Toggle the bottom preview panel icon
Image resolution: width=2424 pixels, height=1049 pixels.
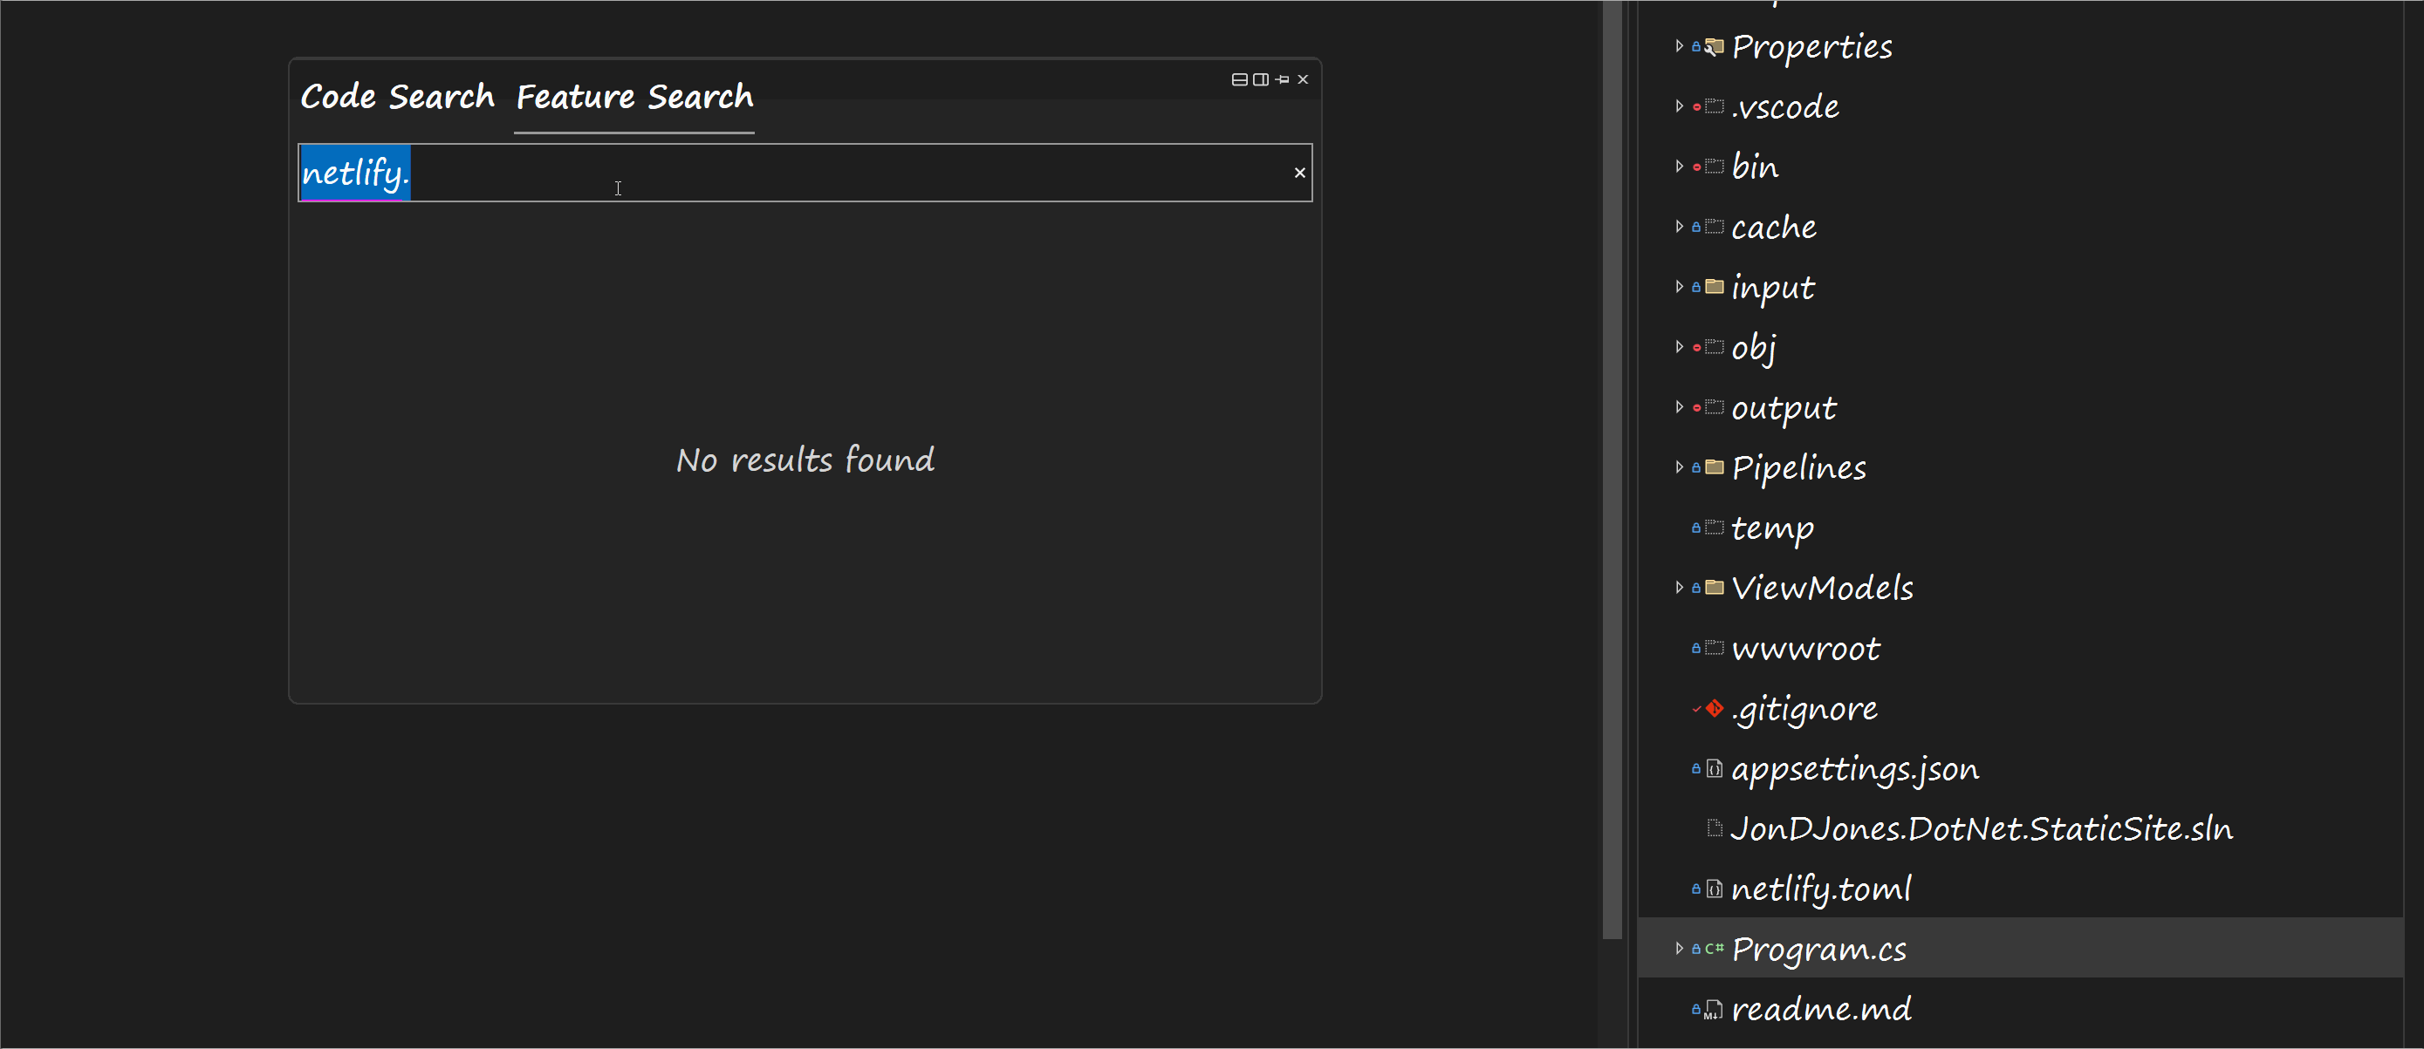click(1239, 80)
